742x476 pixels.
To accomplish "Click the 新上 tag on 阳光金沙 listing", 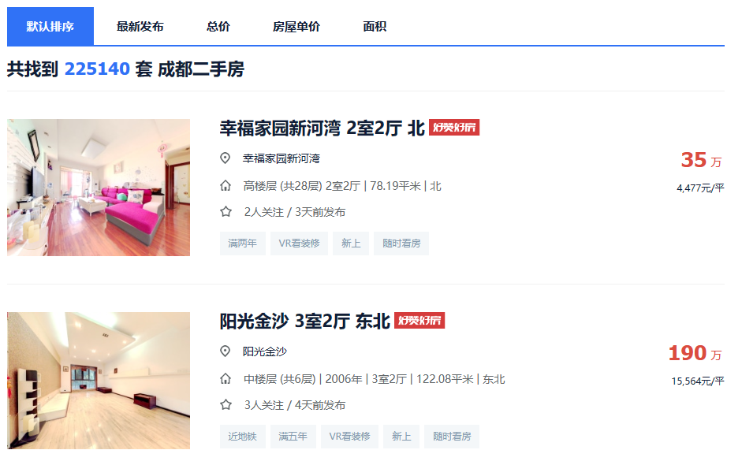I will [x=401, y=437].
